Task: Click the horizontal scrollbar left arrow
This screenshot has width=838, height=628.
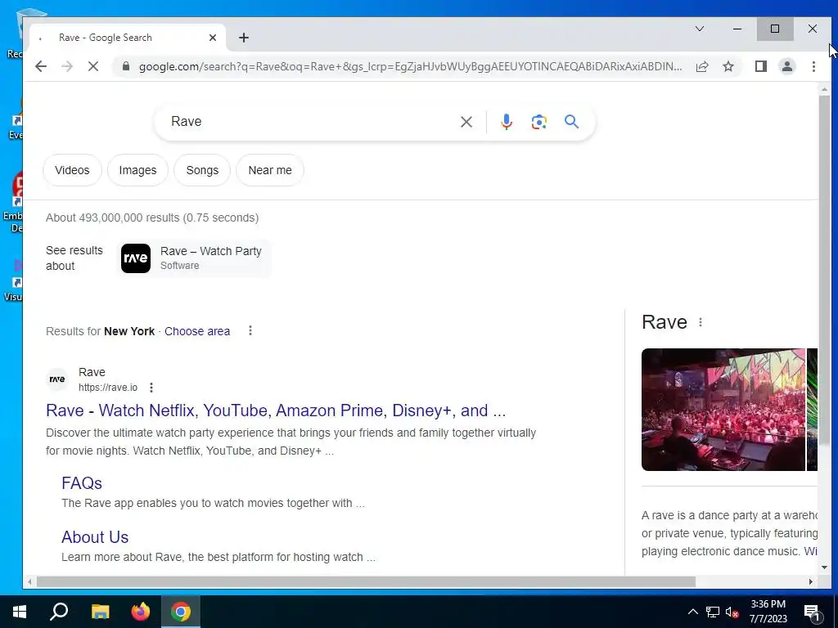Action: (x=29, y=581)
